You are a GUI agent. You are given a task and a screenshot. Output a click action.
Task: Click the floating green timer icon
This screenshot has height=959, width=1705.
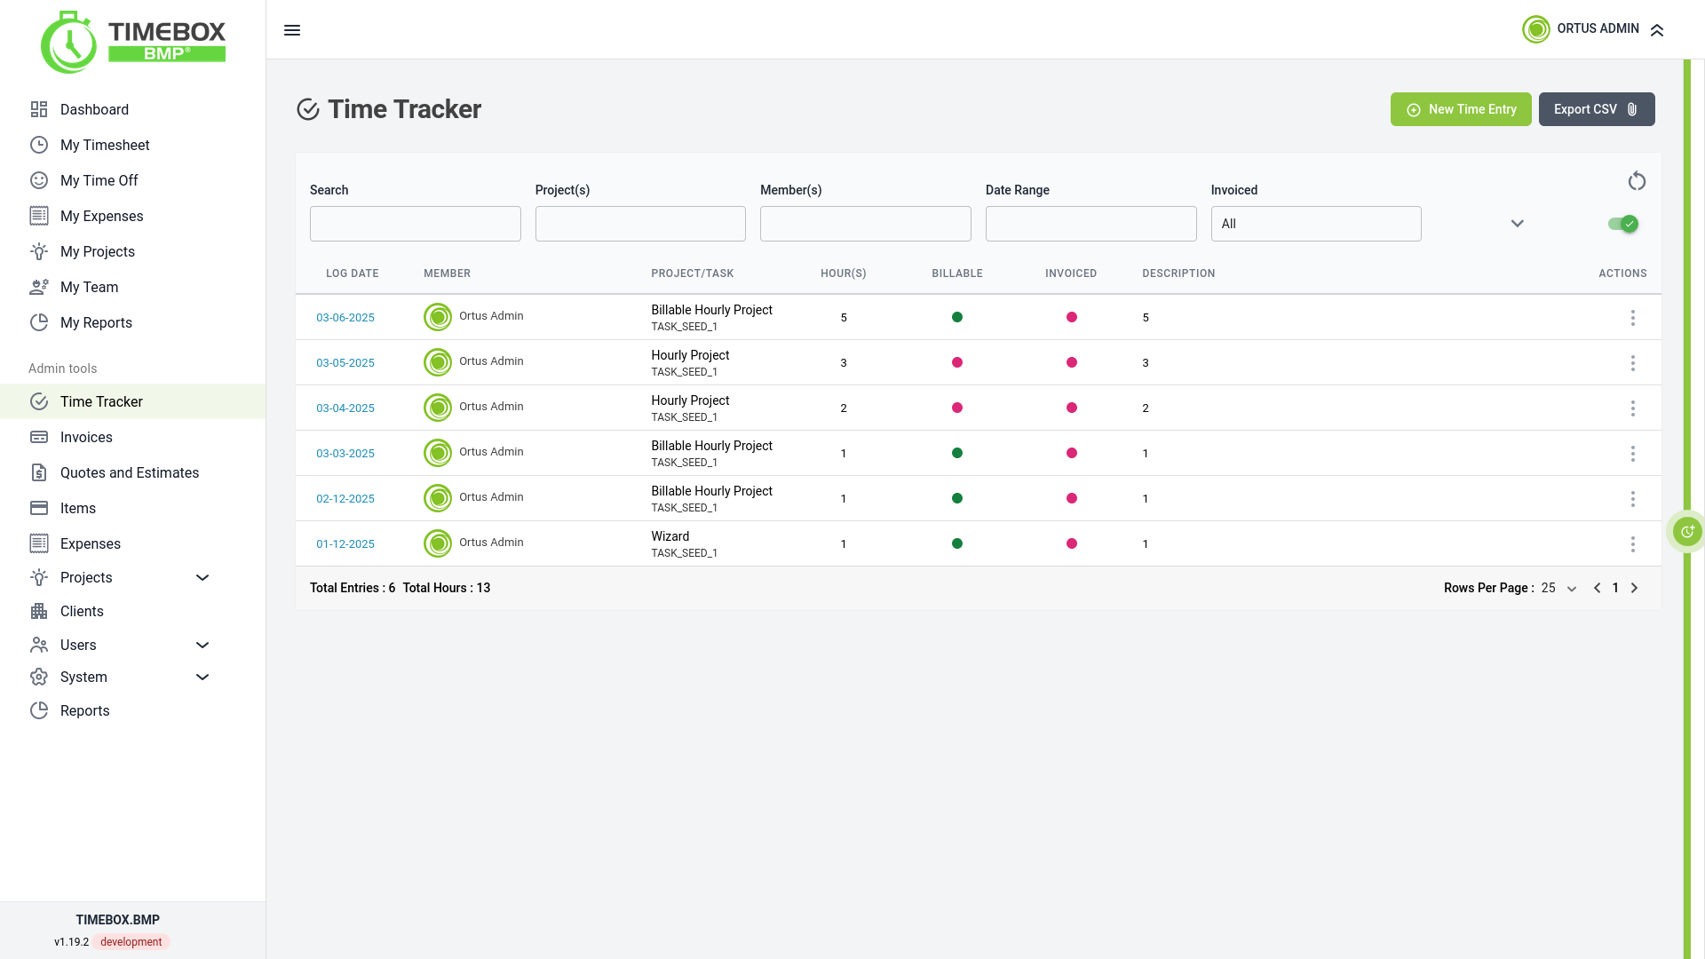(1686, 532)
